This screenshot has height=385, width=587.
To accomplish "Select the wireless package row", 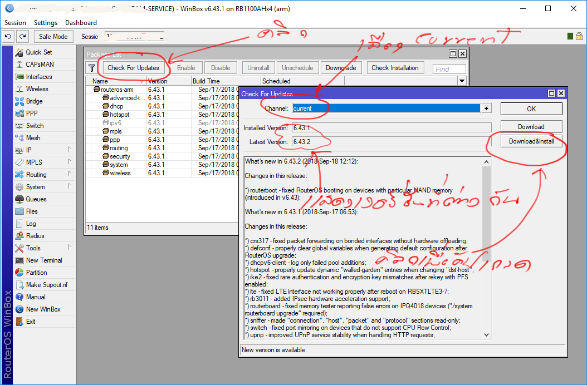I will pos(162,173).
